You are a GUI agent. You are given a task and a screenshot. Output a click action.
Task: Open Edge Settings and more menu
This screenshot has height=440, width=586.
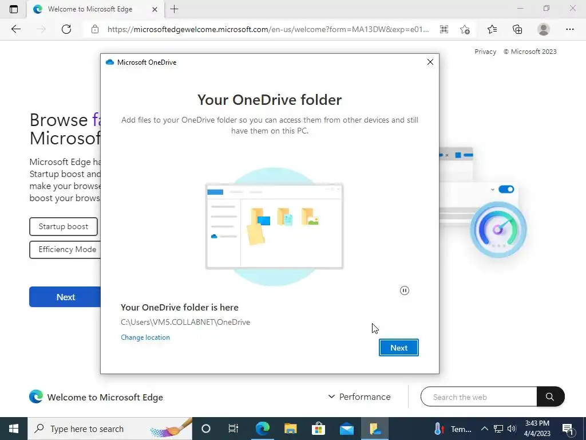point(569,29)
